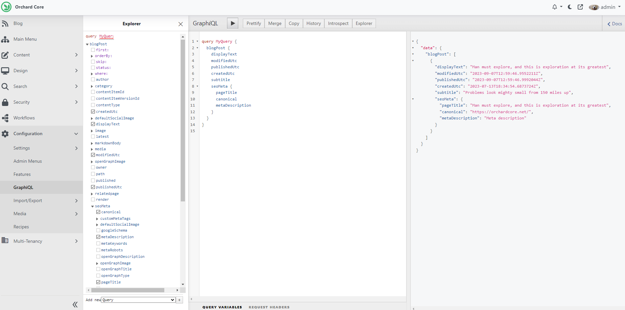Toggle dark mode with the moon icon
This screenshot has width=625, height=310.
(570, 7)
